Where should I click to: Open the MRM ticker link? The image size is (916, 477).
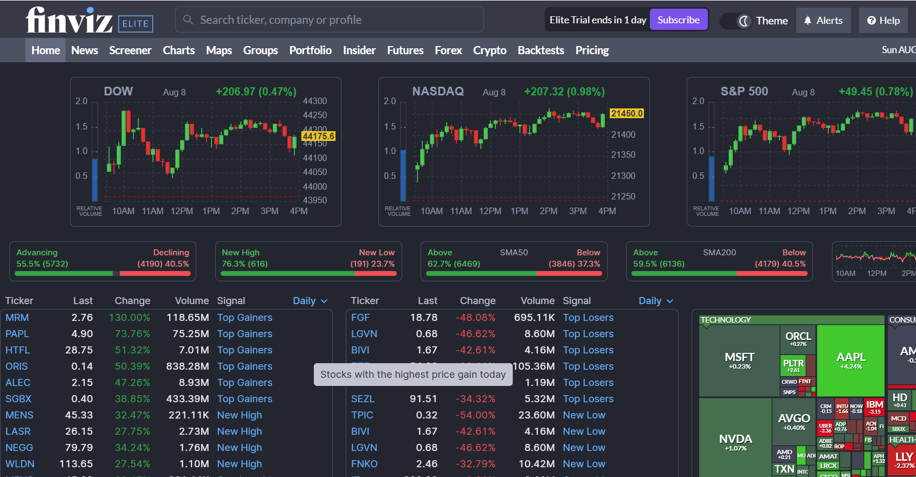[x=17, y=318]
